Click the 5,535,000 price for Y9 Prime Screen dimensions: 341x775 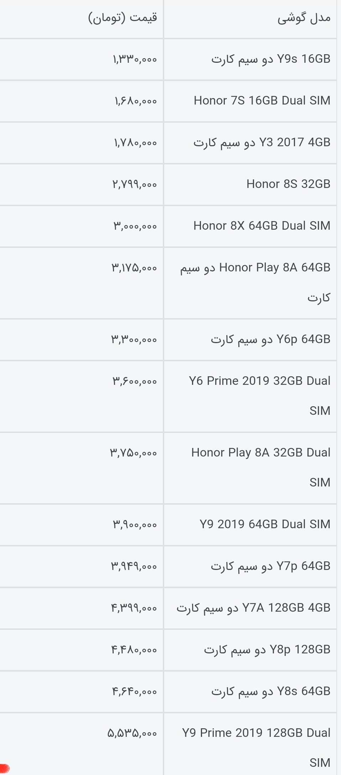(x=132, y=733)
